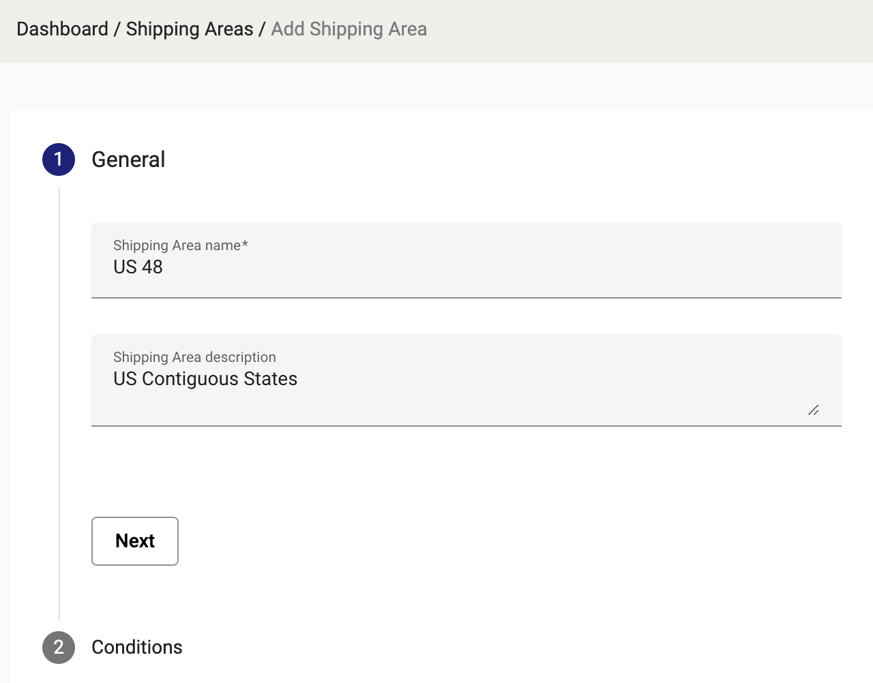Click the 'US Contiguous States' text
The image size is (873, 683).
[x=205, y=379]
